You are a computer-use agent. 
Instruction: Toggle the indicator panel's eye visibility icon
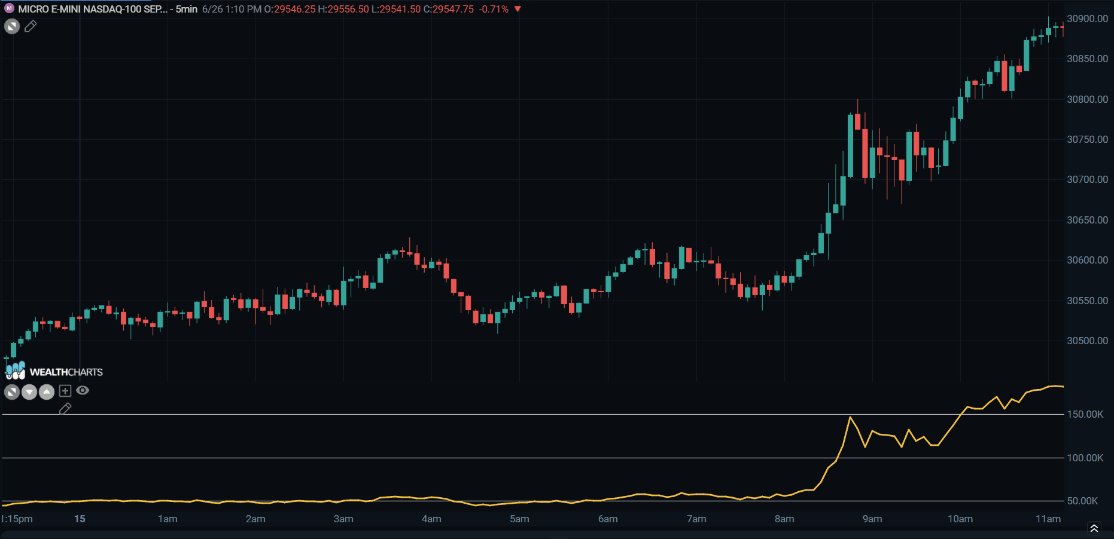pos(83,391)
